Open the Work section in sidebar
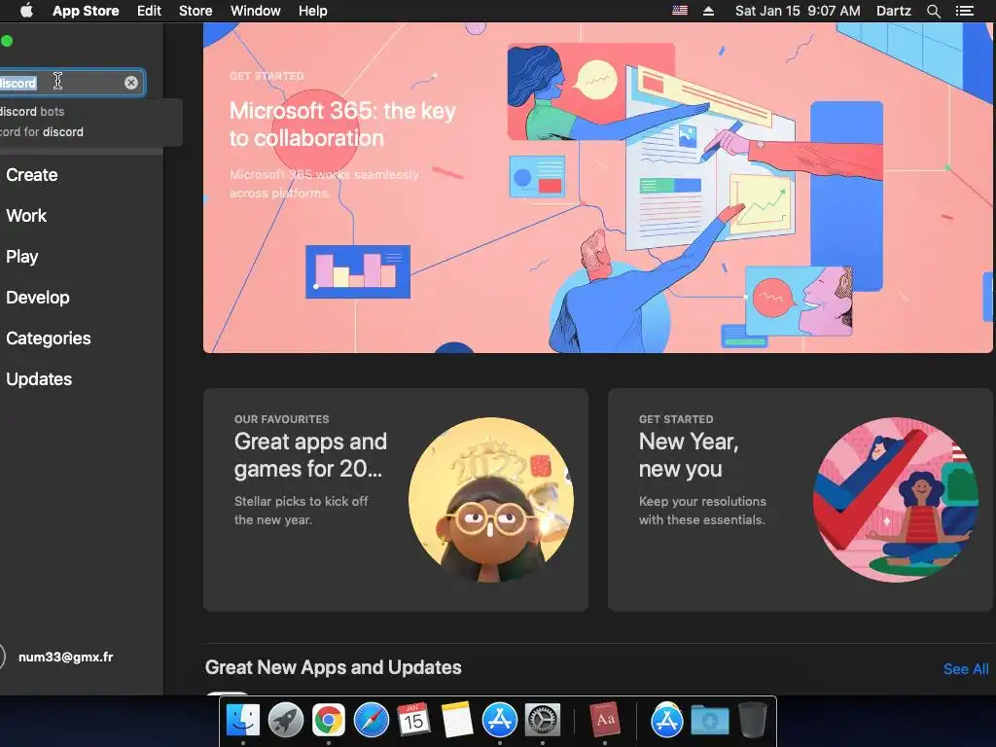 (x=26, y=215)
